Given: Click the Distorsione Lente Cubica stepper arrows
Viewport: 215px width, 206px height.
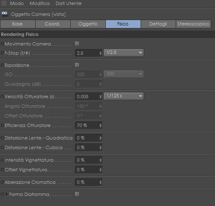Looking at the screenshot, I should click(100, 148).
